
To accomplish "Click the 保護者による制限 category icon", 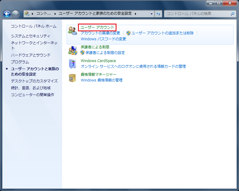I will [72, 50].
